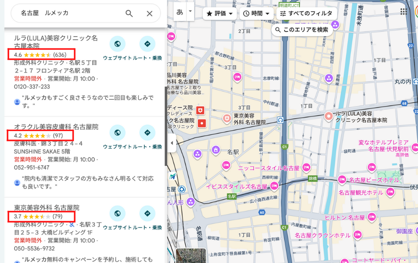The width and height of the screenshot is (418, 263).
Task: Select イビススタイルズ名古屋 hotel pin
Action: (x=274, y=185)
